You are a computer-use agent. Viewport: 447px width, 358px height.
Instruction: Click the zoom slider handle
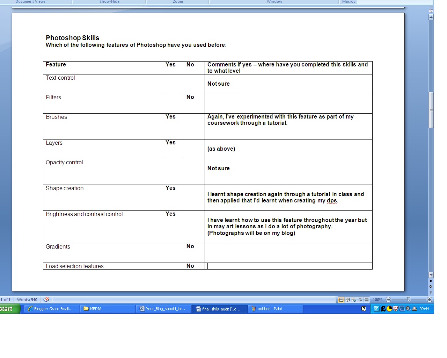[x=409, y=300]
